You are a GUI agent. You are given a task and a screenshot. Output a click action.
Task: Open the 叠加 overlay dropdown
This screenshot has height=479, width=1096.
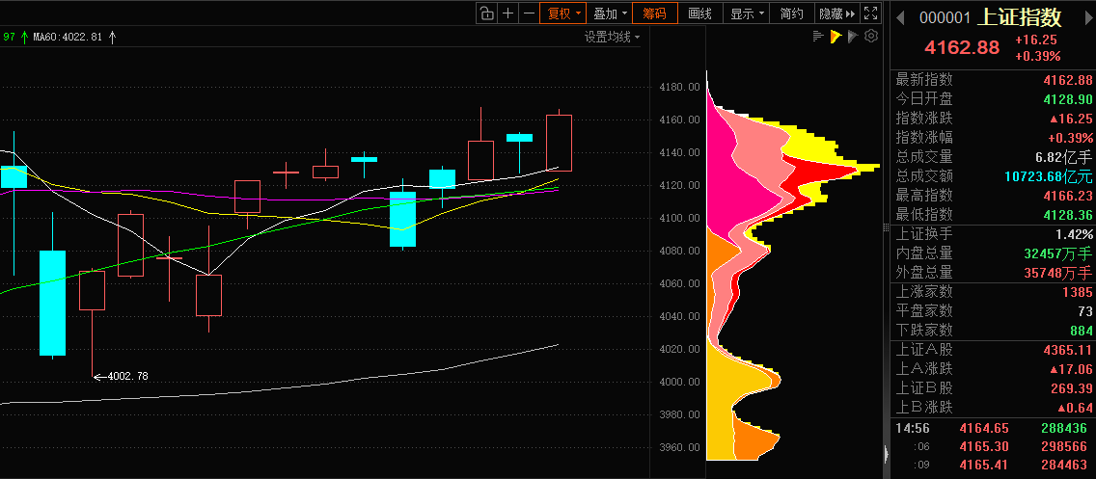point(610,13)
